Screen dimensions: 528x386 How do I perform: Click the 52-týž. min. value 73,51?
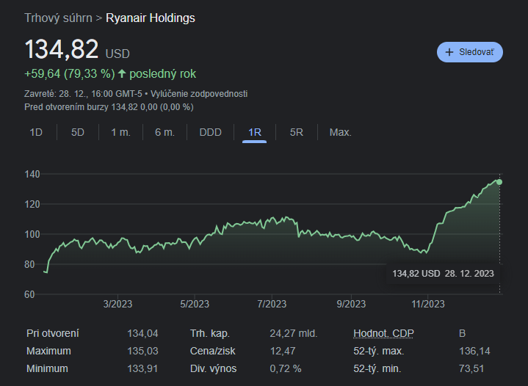tap(471, 368)
